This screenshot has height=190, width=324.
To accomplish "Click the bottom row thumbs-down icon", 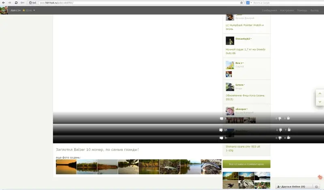I will click(280, 138).
